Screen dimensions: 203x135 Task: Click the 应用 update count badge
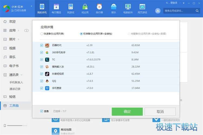coord(27,31)
